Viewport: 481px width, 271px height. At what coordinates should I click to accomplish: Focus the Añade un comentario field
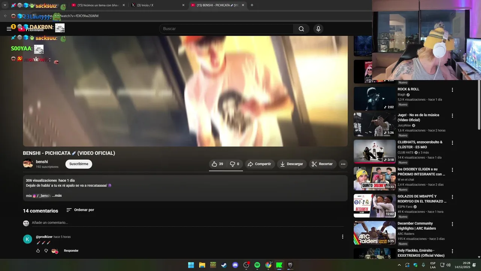188,223
